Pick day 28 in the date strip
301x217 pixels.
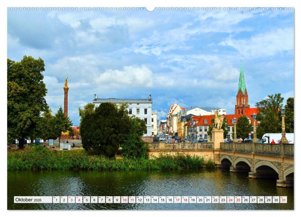point(260,200)
